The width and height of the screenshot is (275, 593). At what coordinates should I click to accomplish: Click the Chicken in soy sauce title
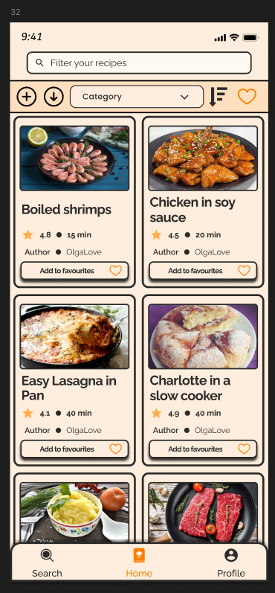[x=192, y=210]
